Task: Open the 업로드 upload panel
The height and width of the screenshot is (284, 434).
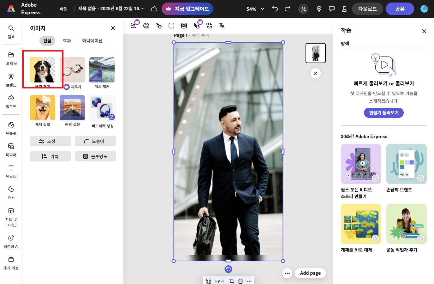Action: tap(11, 102)
